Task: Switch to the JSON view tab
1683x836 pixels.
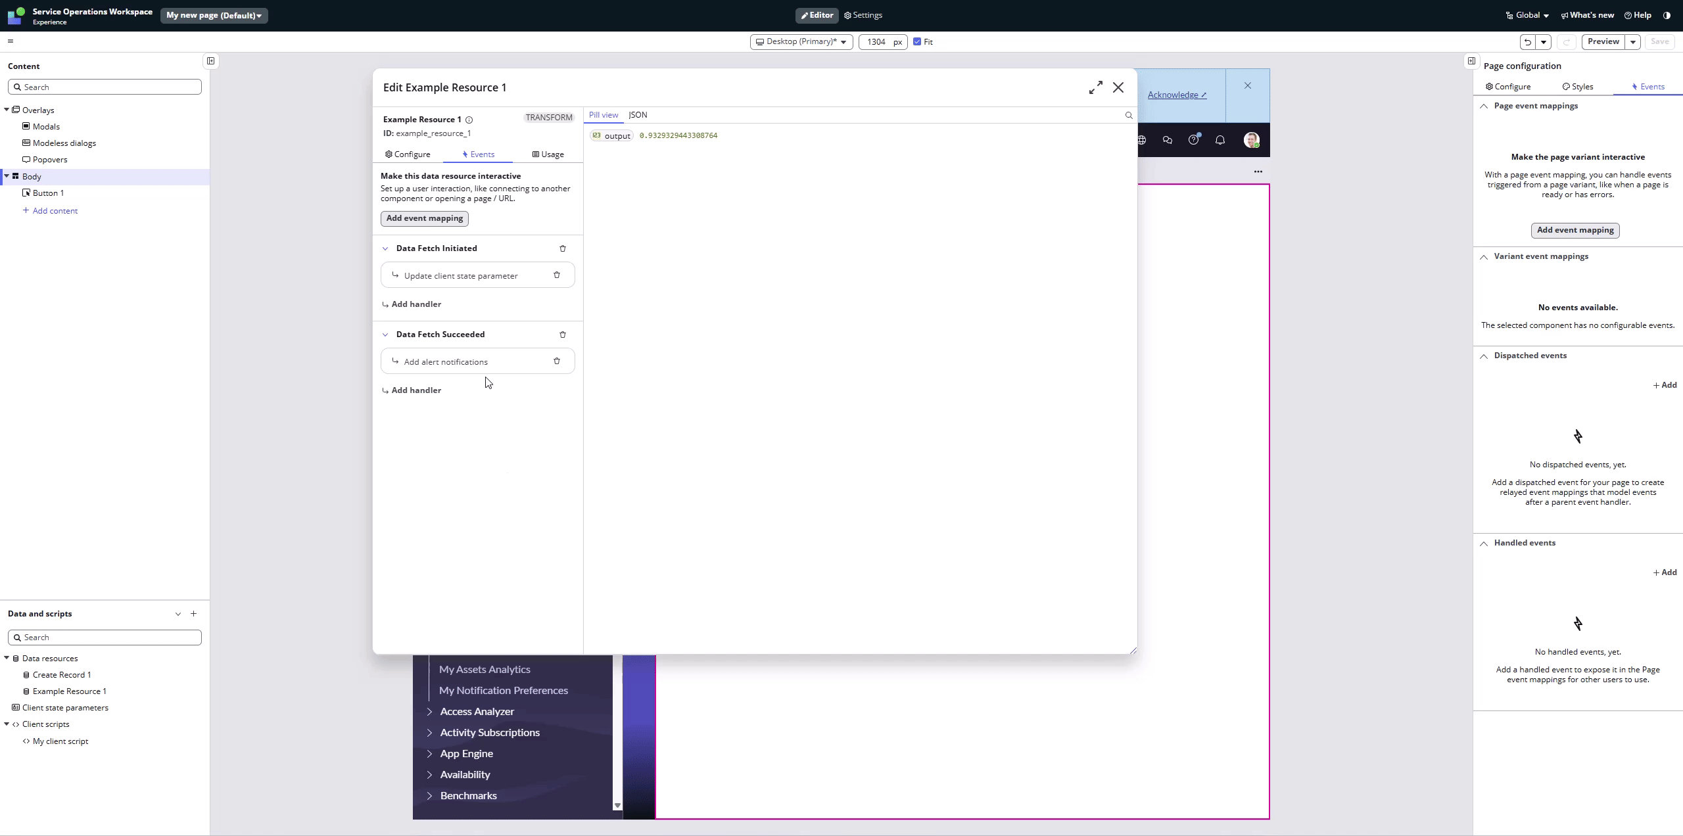Action: (637, 115)
